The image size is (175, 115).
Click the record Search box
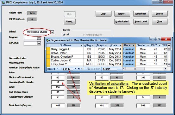coord(110,69)
